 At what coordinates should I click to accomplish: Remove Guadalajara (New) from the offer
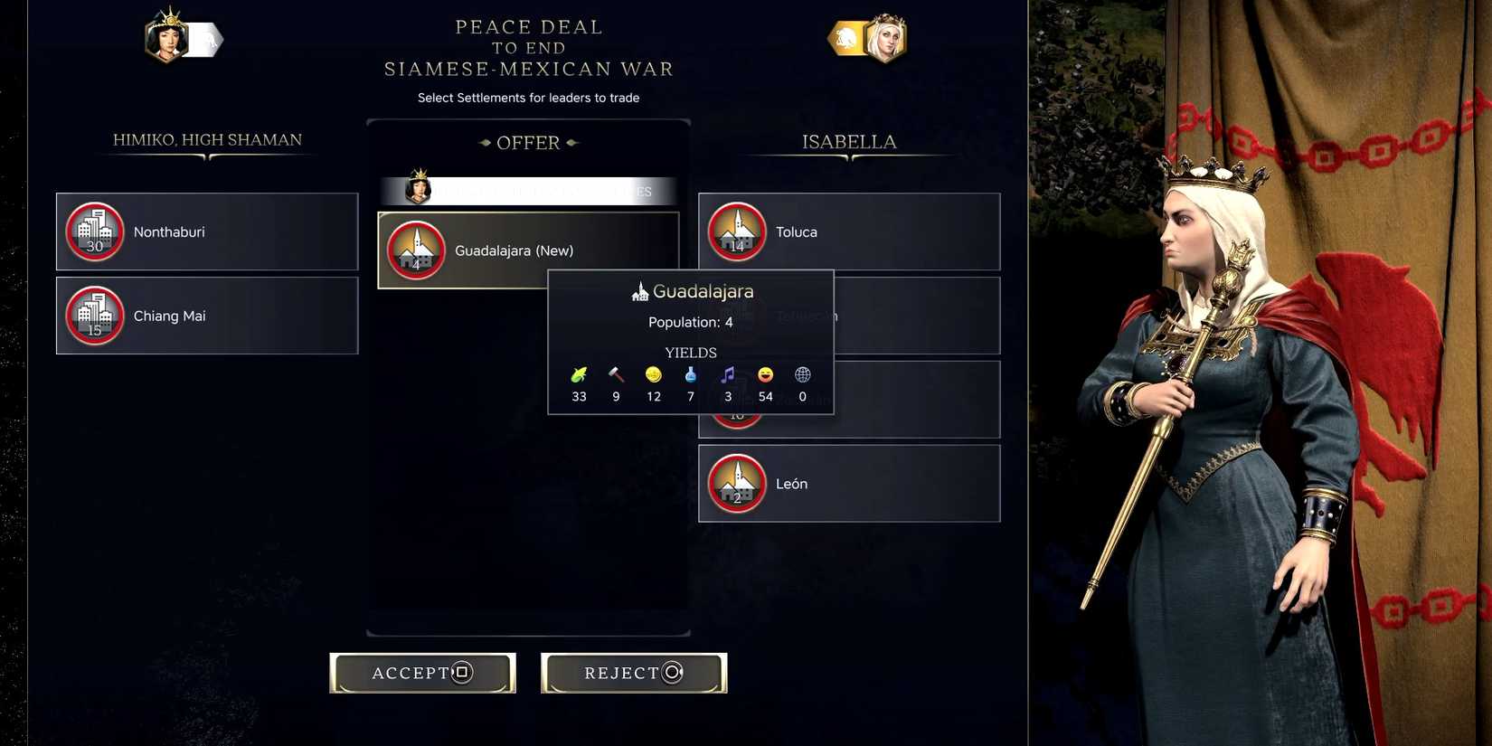528,250
